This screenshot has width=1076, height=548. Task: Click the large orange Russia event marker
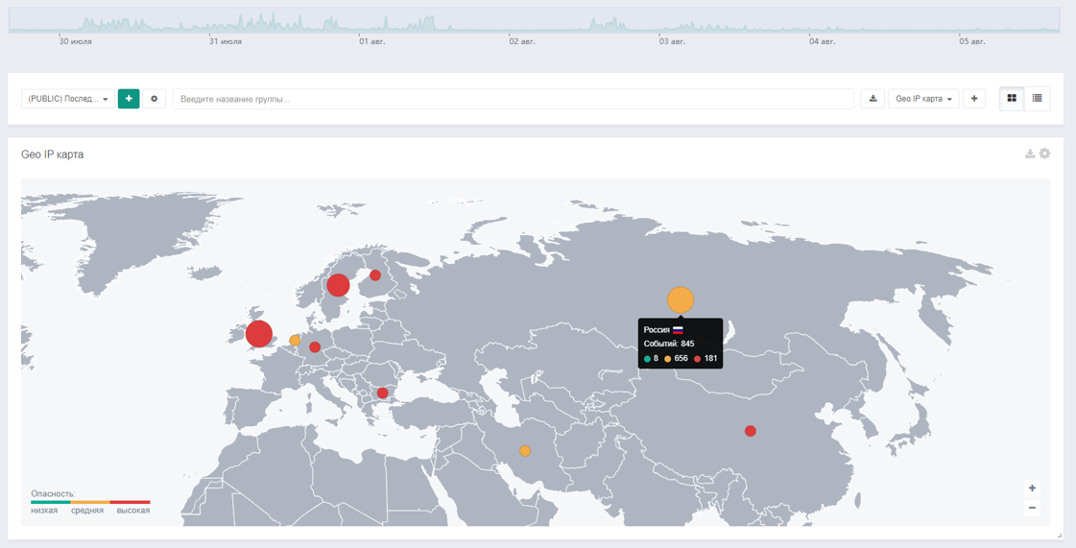pyautogui.click(x=681, y=299)
